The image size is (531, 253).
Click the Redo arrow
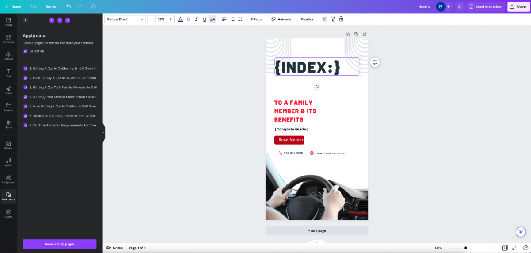(x=80, y=7)
